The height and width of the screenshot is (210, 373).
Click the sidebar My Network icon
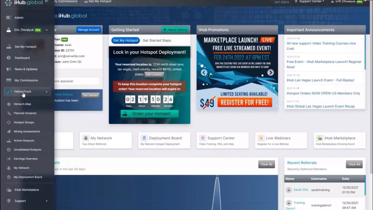point(8,168)
